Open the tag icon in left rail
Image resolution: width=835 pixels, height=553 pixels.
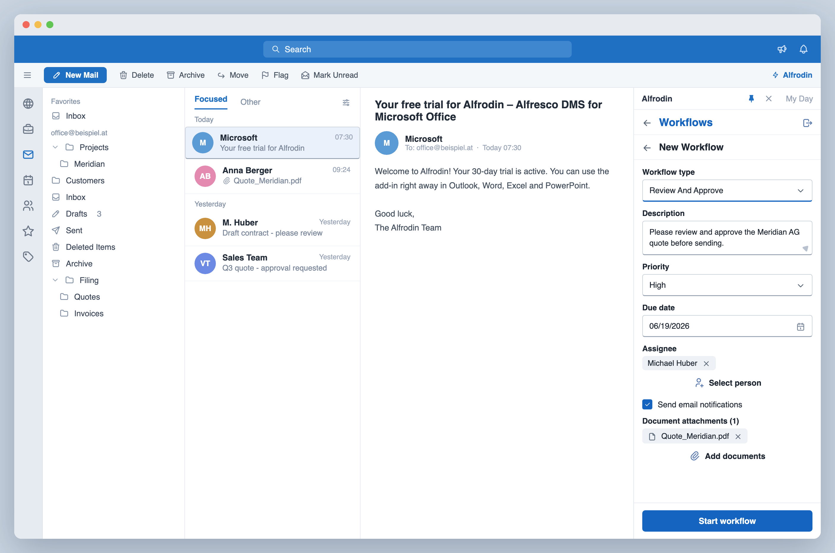(x=28, y=256)
